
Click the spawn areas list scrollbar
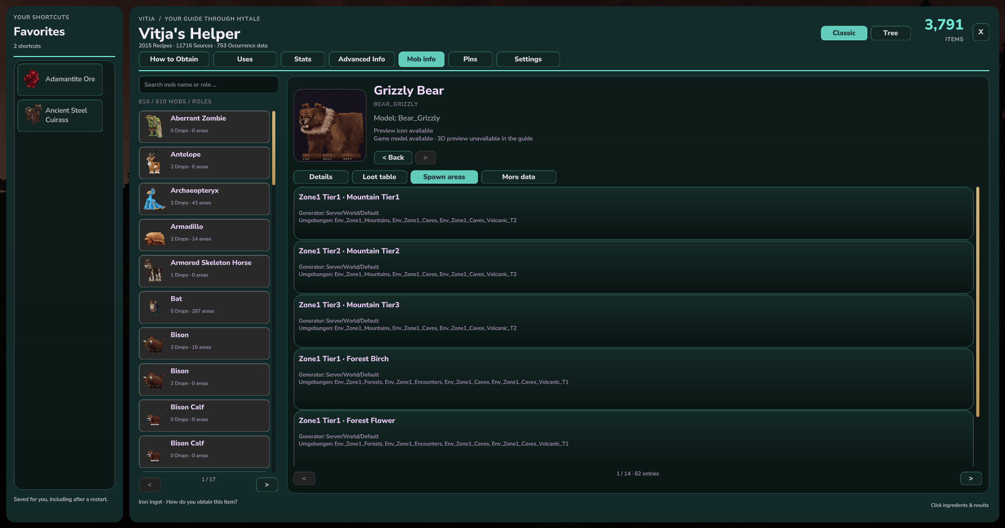tap(977, 302)
